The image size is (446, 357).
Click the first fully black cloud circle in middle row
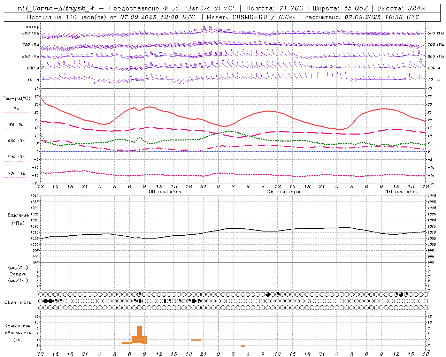tap(46, 301)
